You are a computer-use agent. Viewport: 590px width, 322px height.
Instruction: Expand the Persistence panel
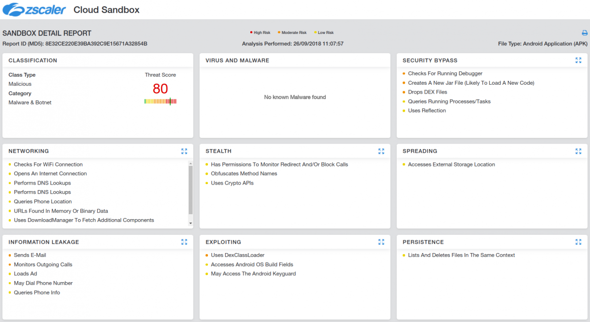pyautogui.click(x=578, y=242)
